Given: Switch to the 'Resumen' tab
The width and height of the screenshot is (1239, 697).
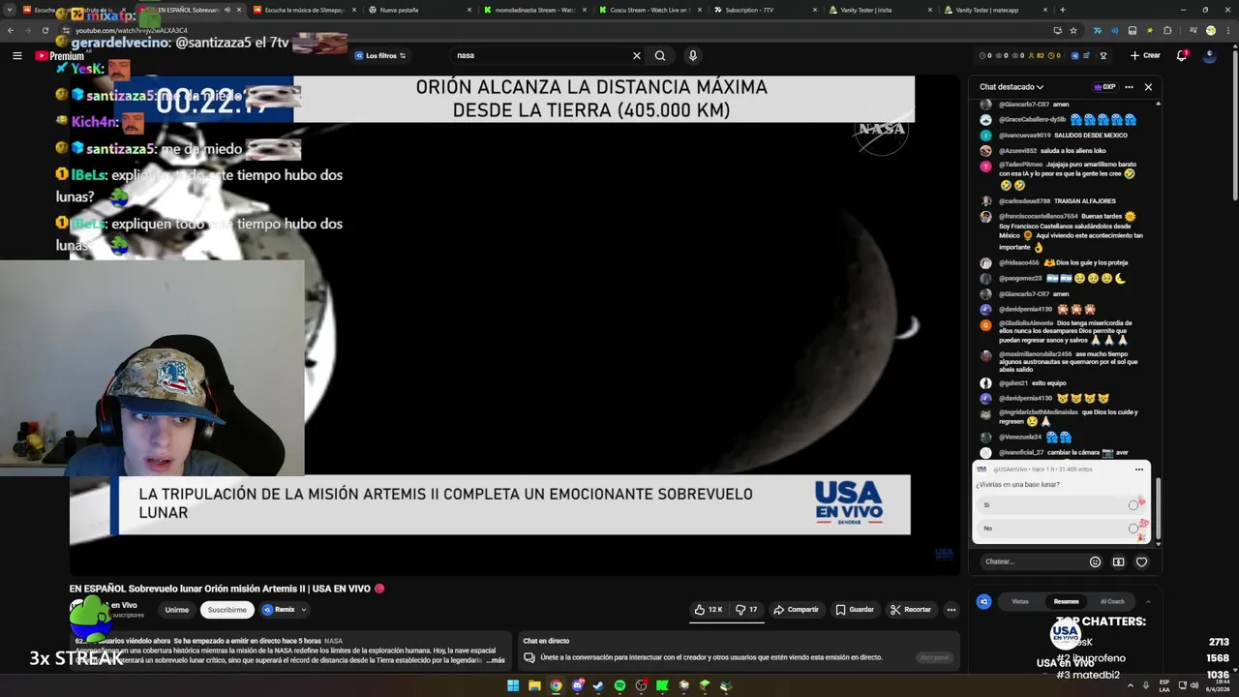Looking at the screenshot, I should (x=1066, y=601).
